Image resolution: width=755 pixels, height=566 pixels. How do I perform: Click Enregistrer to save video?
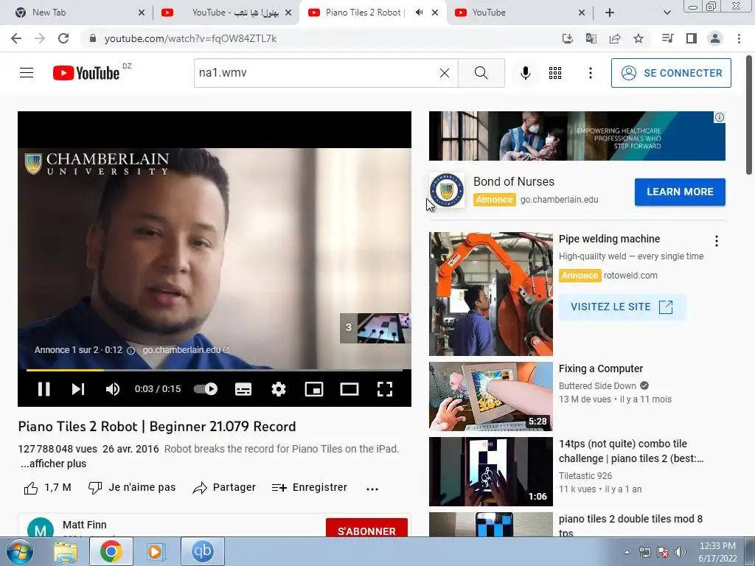[x=309, y=488]
